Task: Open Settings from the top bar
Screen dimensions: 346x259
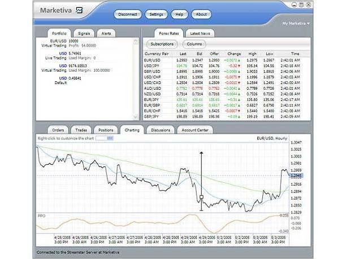Action: pos(156,14)
